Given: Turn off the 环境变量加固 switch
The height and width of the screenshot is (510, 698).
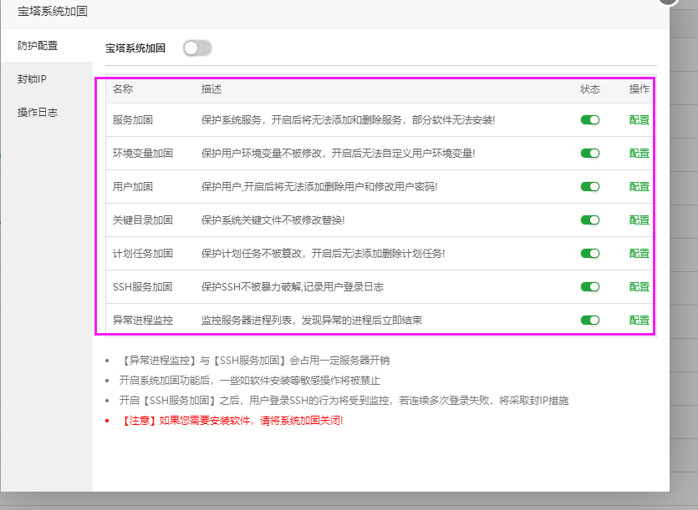Looking at the screenshot, I should 590,153.
